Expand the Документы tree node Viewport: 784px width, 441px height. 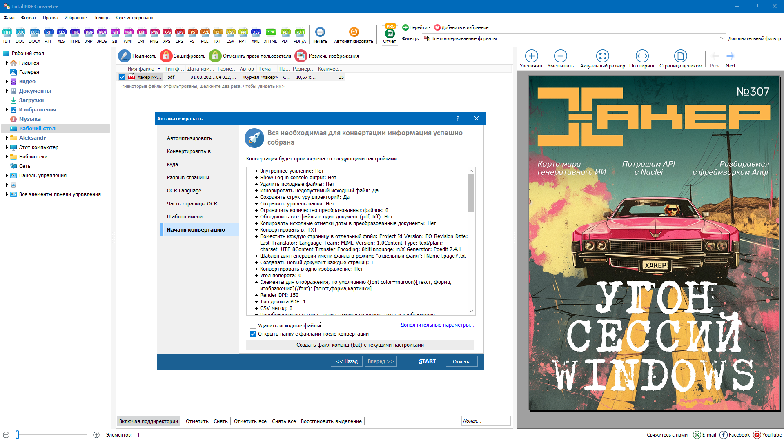(x=7, y=91)
